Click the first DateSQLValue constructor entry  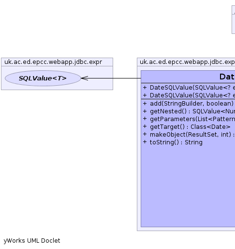pyautogui.click(x=189, y=88)
